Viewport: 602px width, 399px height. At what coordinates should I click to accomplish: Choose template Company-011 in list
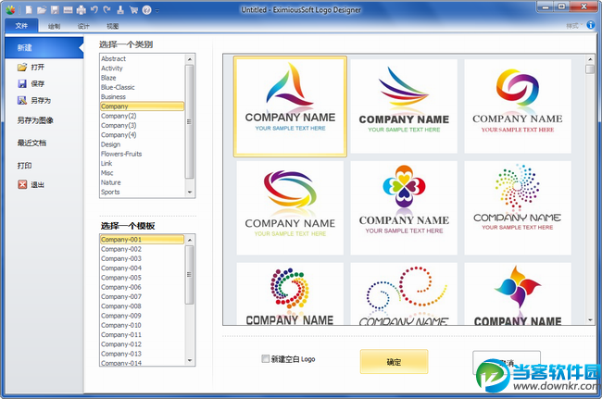[x=142, y=334]
